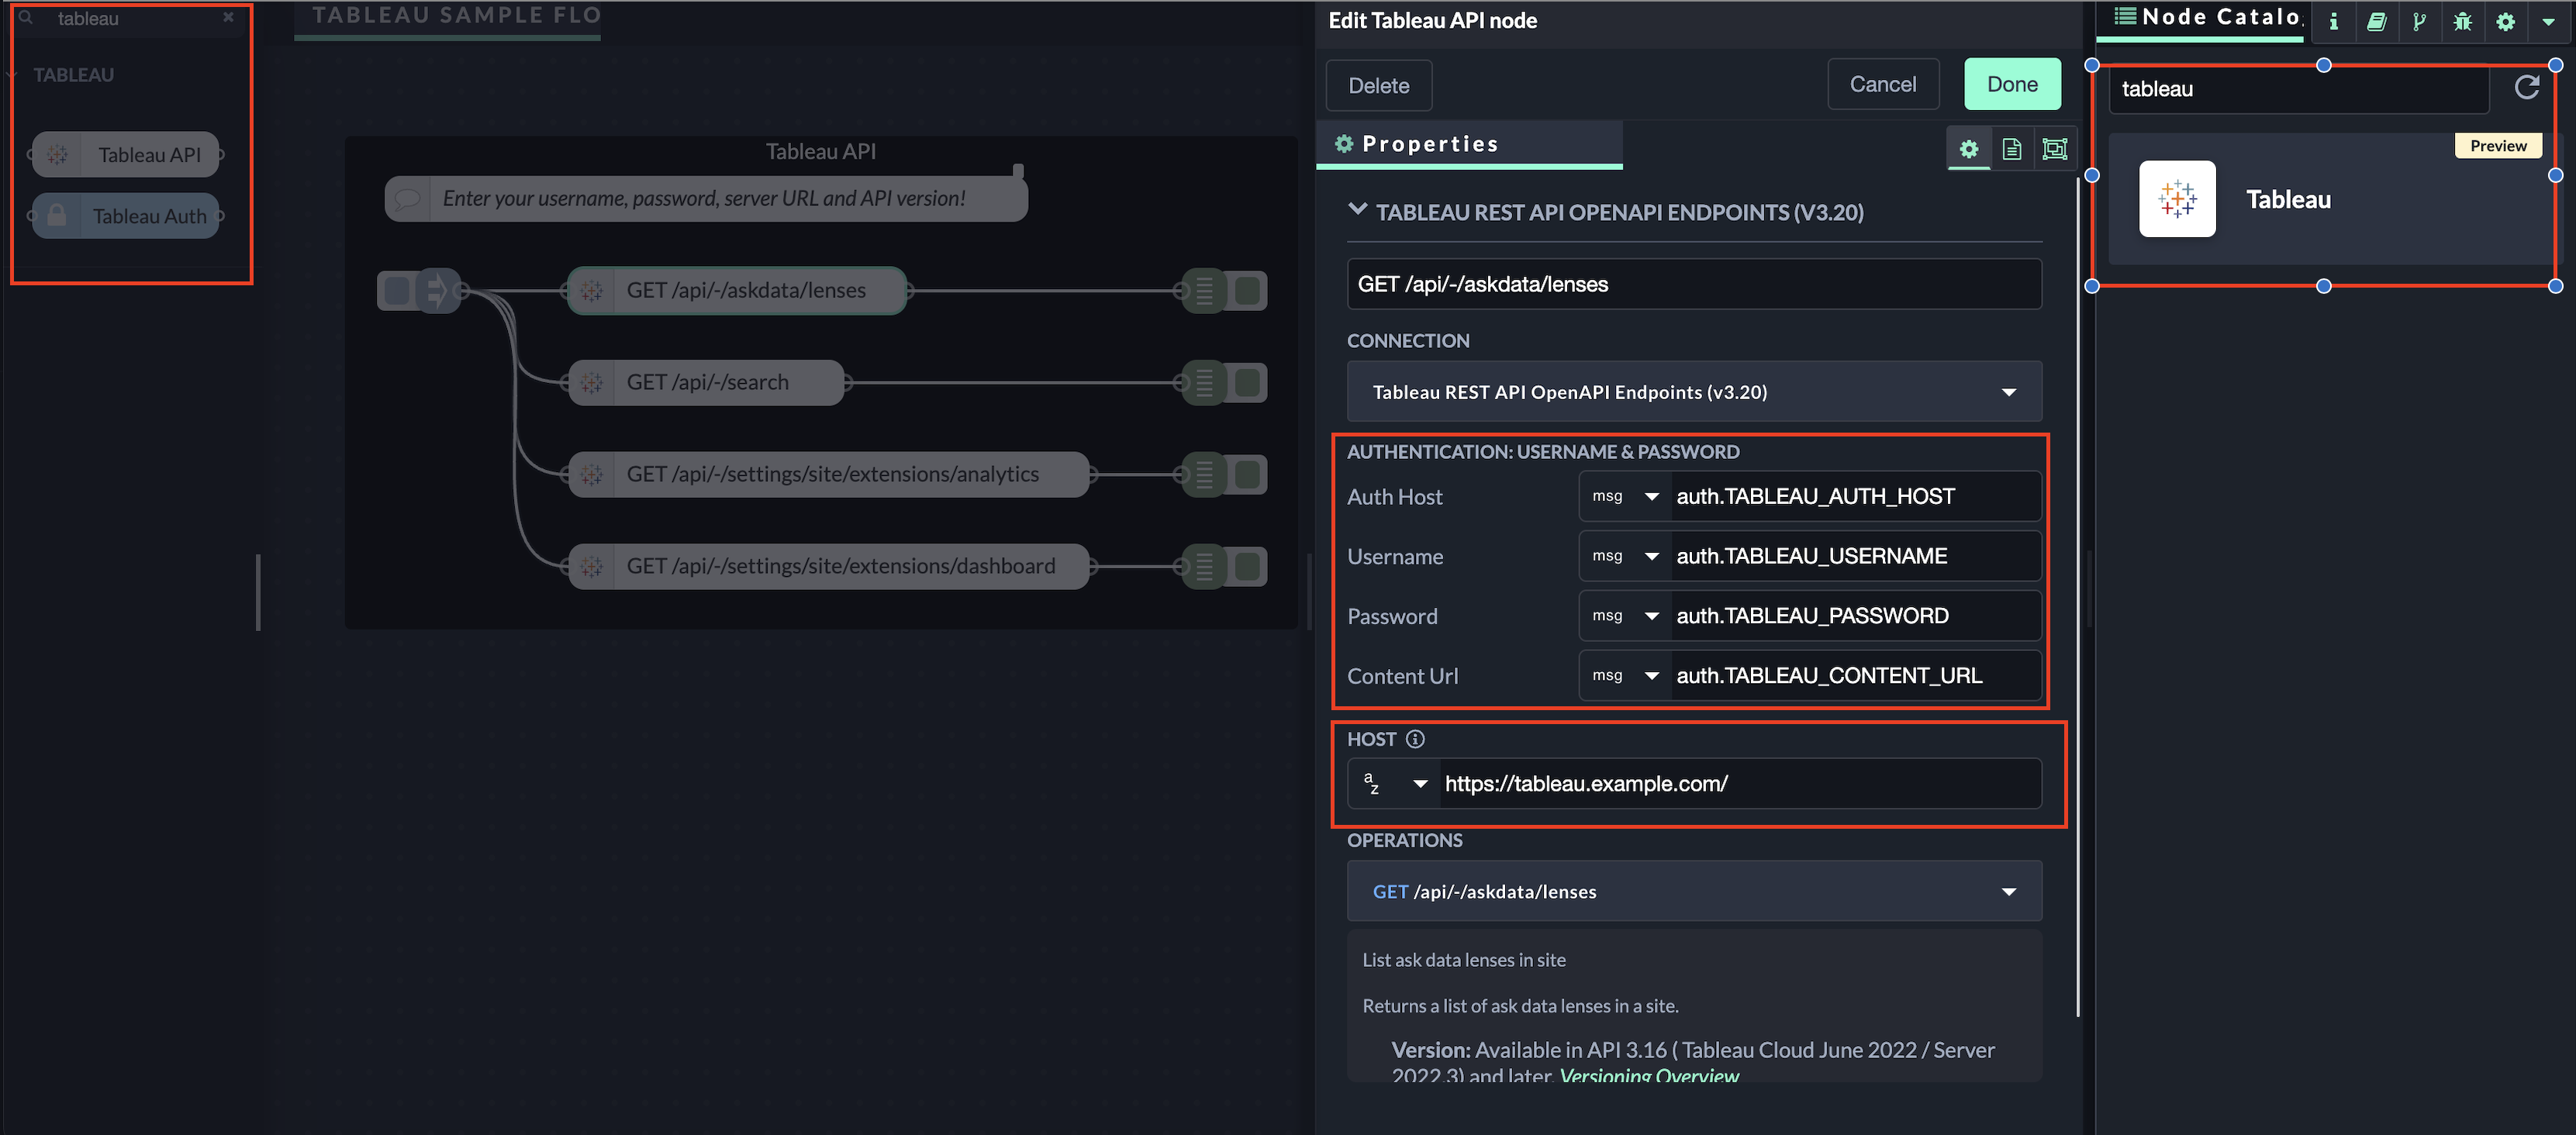The height and width of the screenshot is (1135, 2576).
Task: Click the HOST info circle icon
Action: click(x=1415, y=739)
